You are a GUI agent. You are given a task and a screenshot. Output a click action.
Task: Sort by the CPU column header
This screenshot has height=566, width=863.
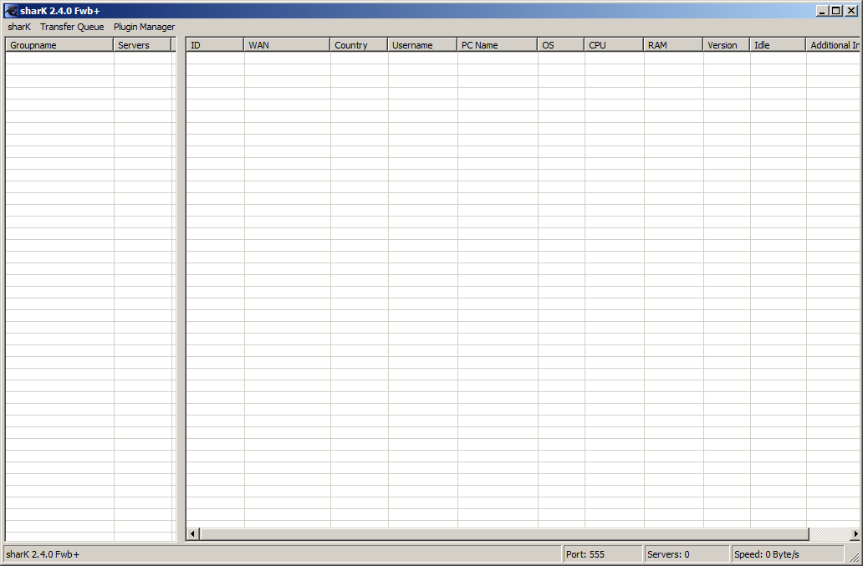[613, 45]
